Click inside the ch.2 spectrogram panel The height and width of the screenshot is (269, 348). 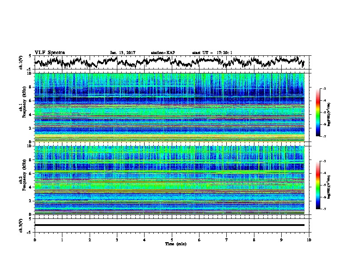click(169, 180)
